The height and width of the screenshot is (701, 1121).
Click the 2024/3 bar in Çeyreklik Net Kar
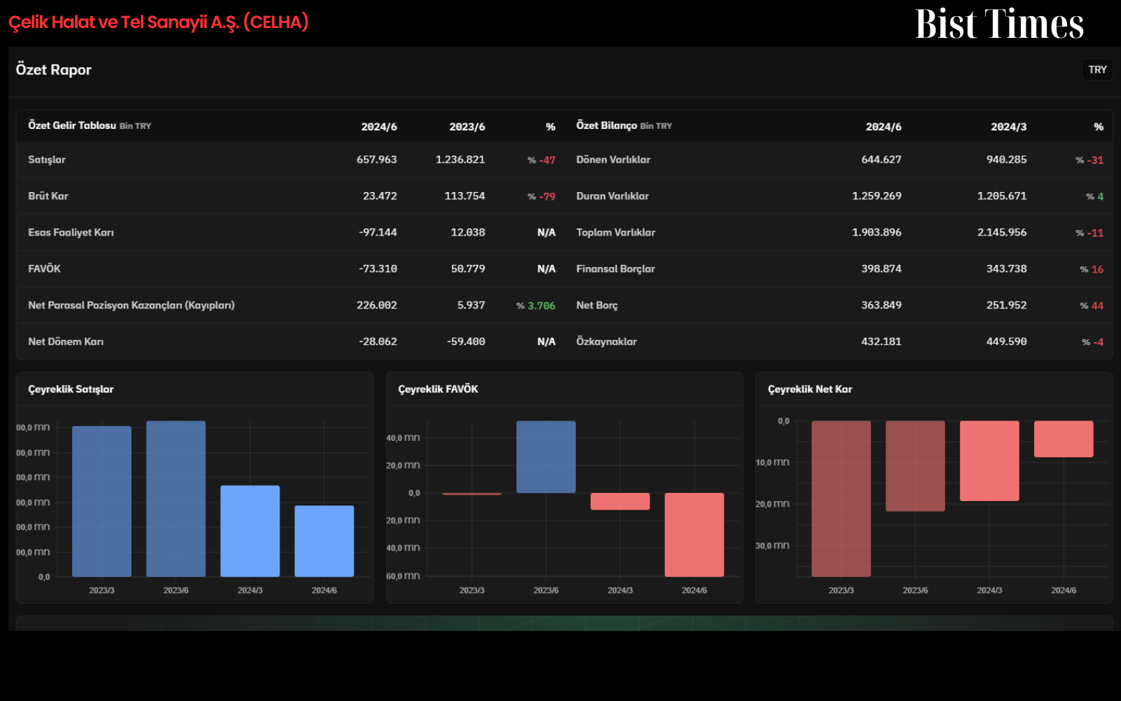pyautogui.click(x=989, y=461)
